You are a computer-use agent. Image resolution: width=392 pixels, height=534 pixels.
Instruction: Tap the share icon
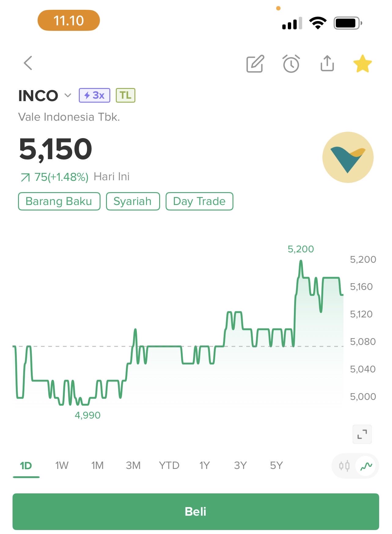pyautogui.click(x=327, y=64)
